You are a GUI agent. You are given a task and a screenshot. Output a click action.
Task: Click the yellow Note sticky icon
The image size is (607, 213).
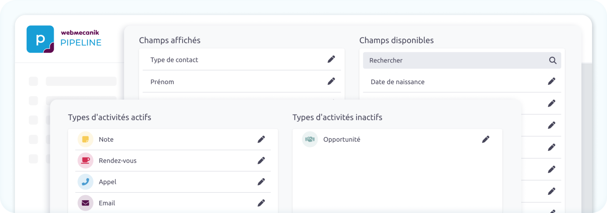(x=85, y=139)
